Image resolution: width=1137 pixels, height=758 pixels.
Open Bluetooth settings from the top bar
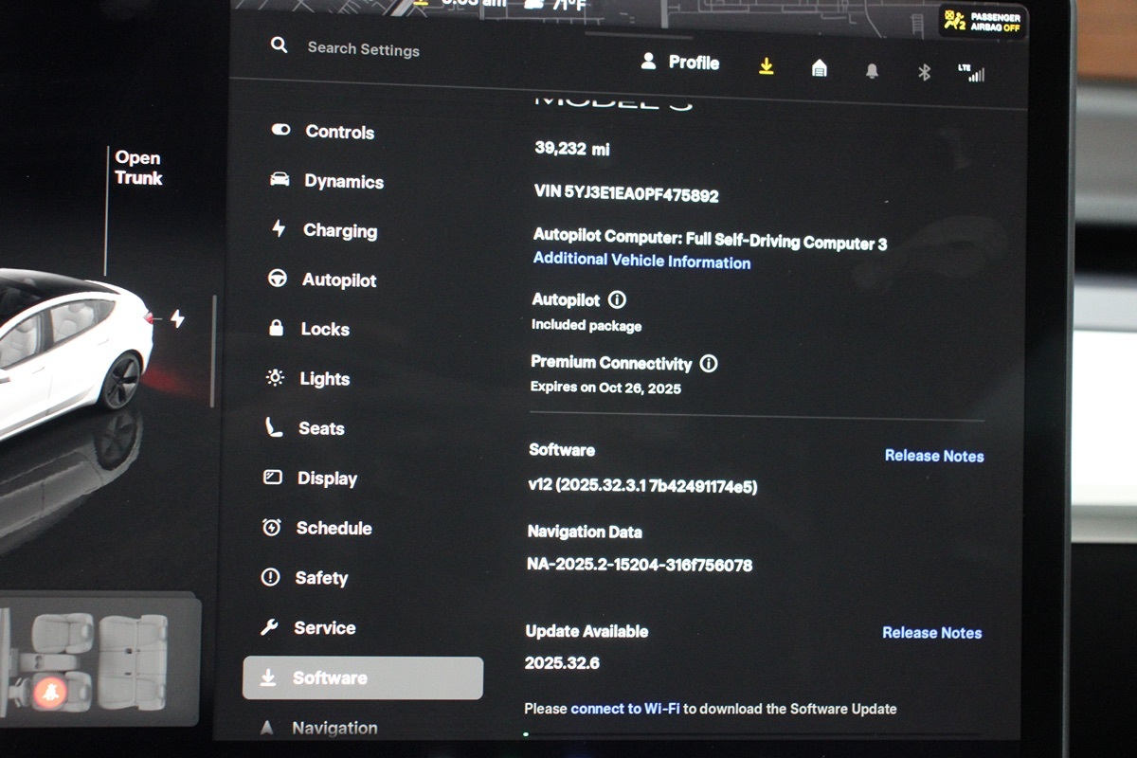coord(924,73)
